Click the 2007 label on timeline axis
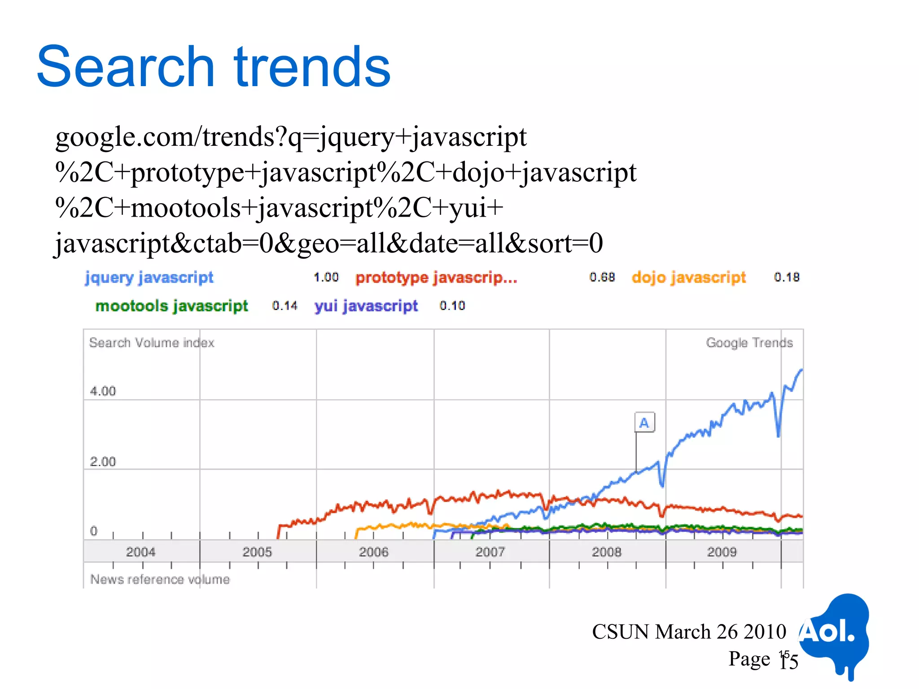The height and width of the screenshot is (689, 919). coord(490,552)
